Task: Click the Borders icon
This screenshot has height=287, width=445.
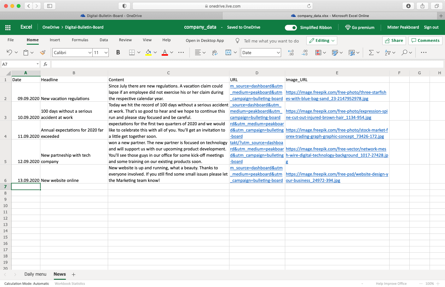Action: [x=132, y=53]
